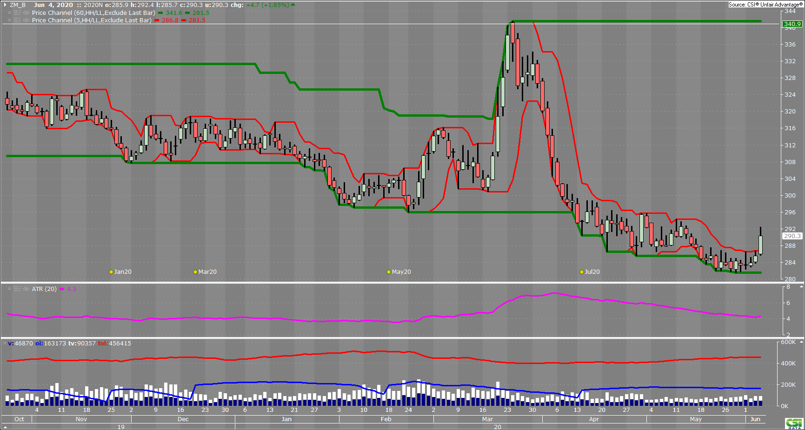Screen dimensions: 805x430
Task: Click the Jul20 contract marker dot
Action: coord(582,272)
